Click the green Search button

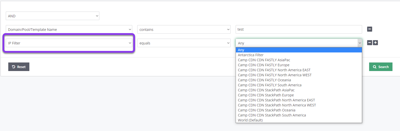381,67
